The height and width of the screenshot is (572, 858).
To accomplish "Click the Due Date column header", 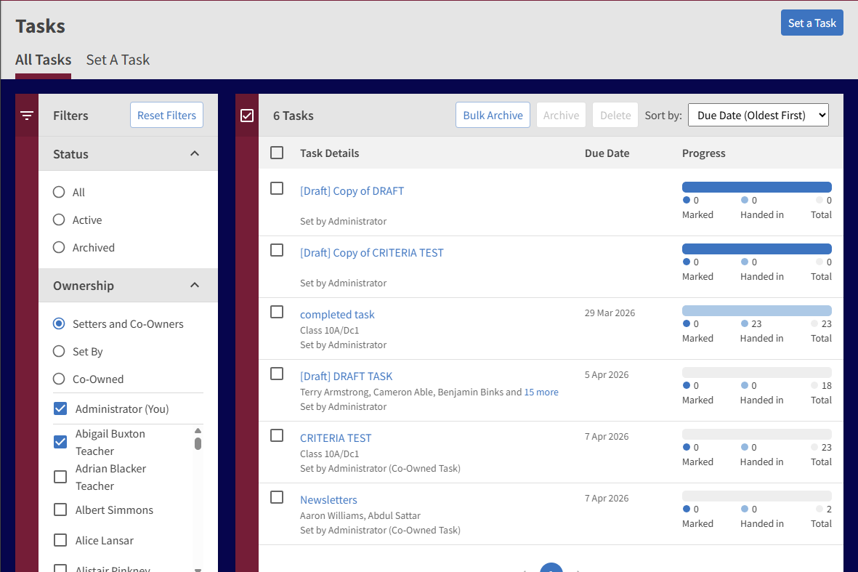I will coord(607,153).
